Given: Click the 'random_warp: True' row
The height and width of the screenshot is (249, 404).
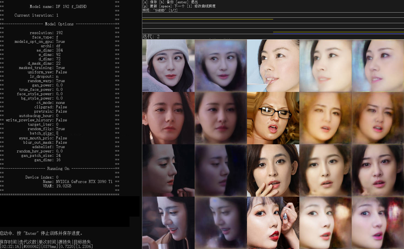Looking at the screenshot, I should [x=46, y=81].
